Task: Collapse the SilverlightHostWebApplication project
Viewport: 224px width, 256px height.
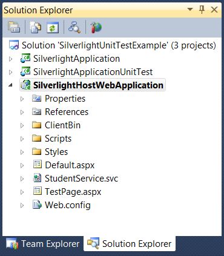Action: point(10,85)
